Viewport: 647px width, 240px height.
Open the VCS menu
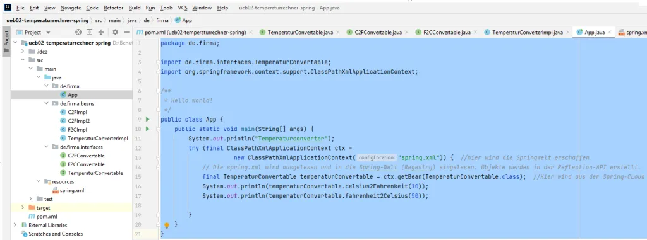[183, 8]
